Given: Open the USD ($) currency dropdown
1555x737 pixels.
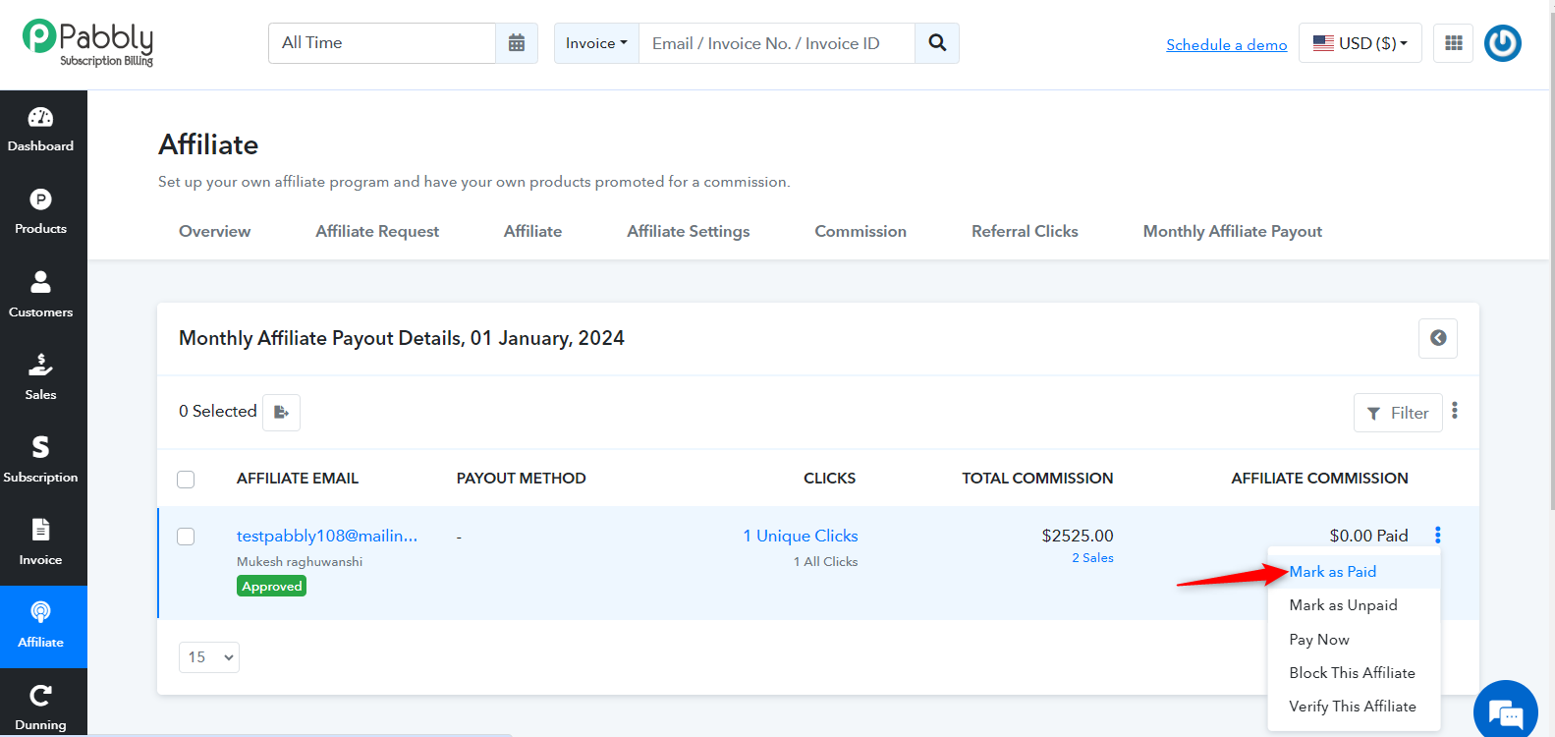Looking at the screenshot, I should (x=1361, y=43).
